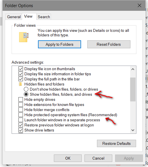Close the Folder Options dialog

click(139, 5)
